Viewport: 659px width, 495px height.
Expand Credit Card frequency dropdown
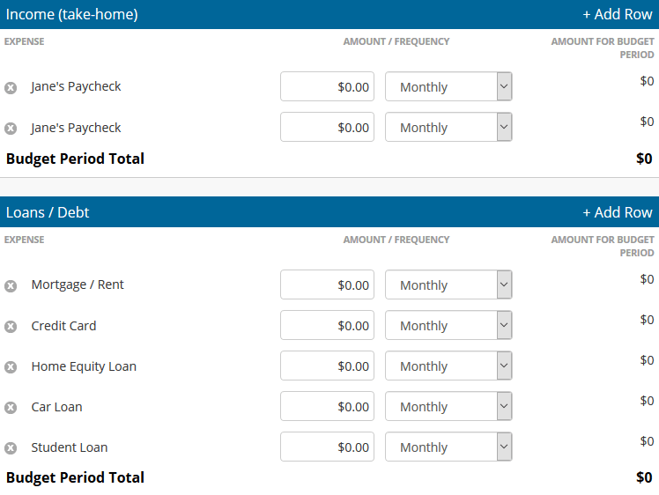448,325
